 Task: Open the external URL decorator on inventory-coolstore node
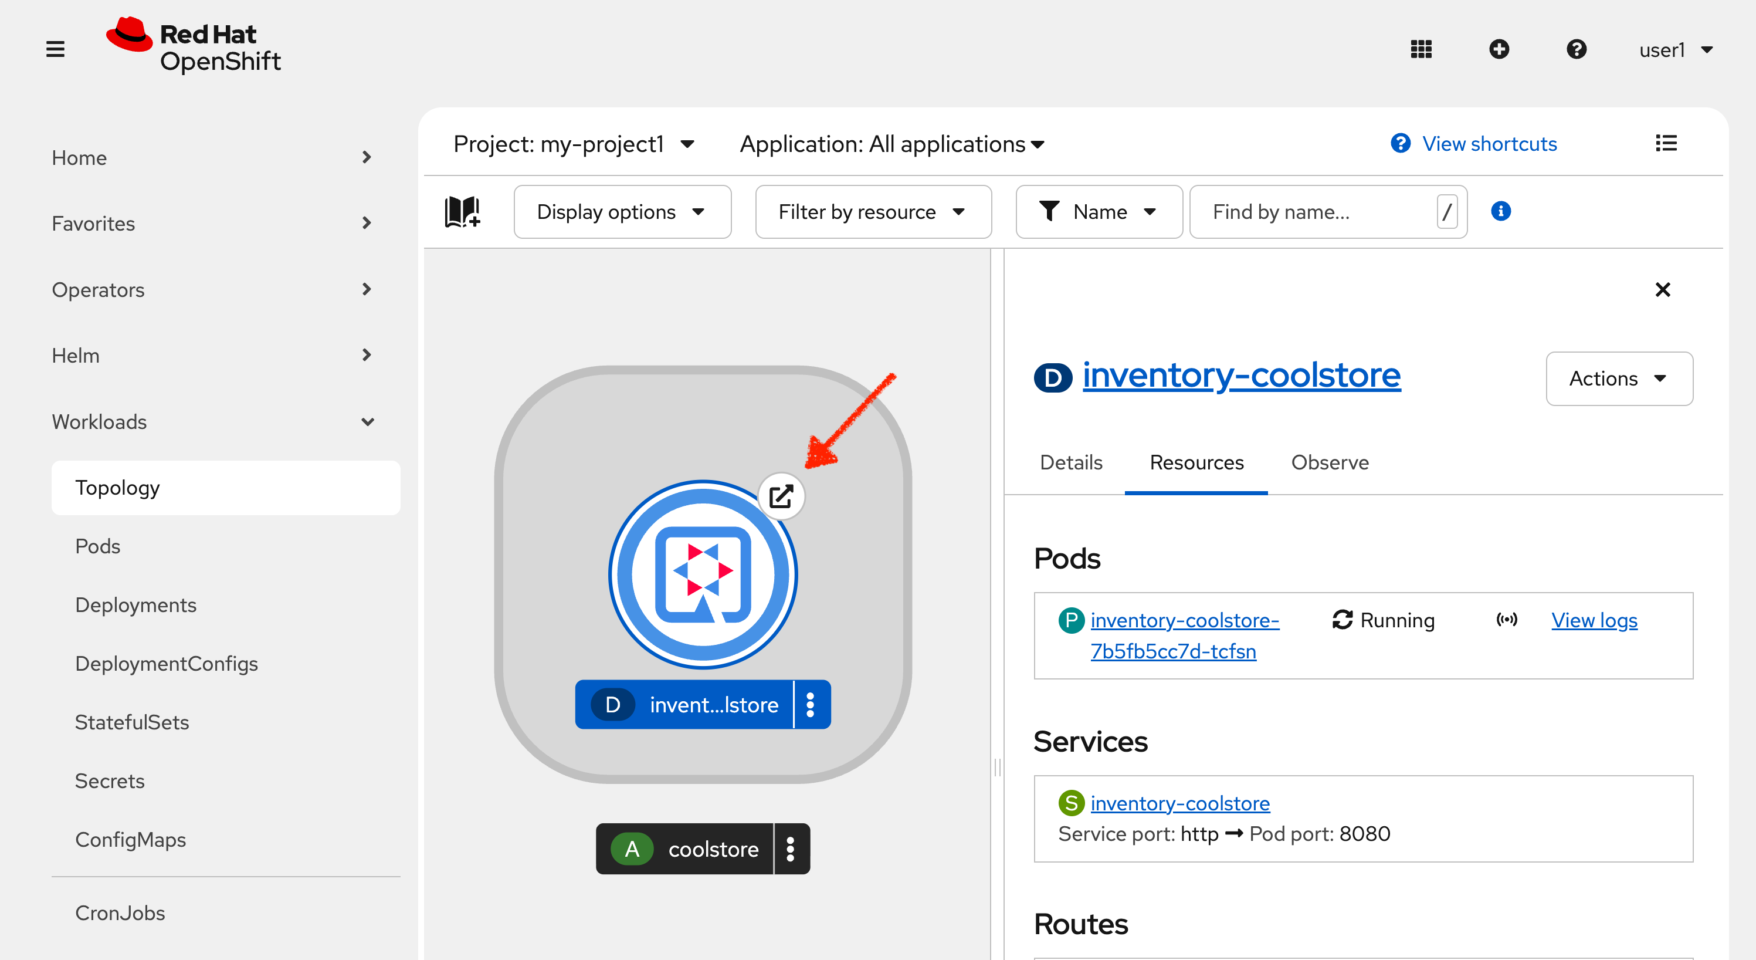click(x=781, y=496)
